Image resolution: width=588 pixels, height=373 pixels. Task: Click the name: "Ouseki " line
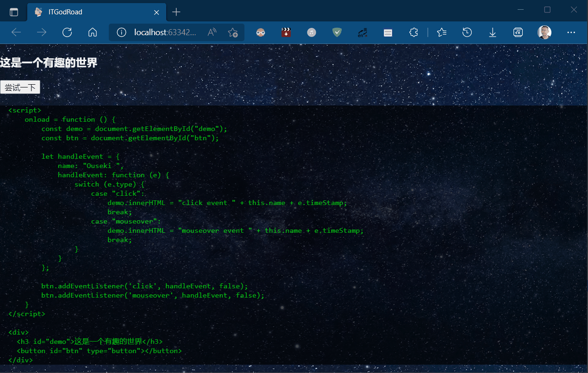tap(91, 166)
